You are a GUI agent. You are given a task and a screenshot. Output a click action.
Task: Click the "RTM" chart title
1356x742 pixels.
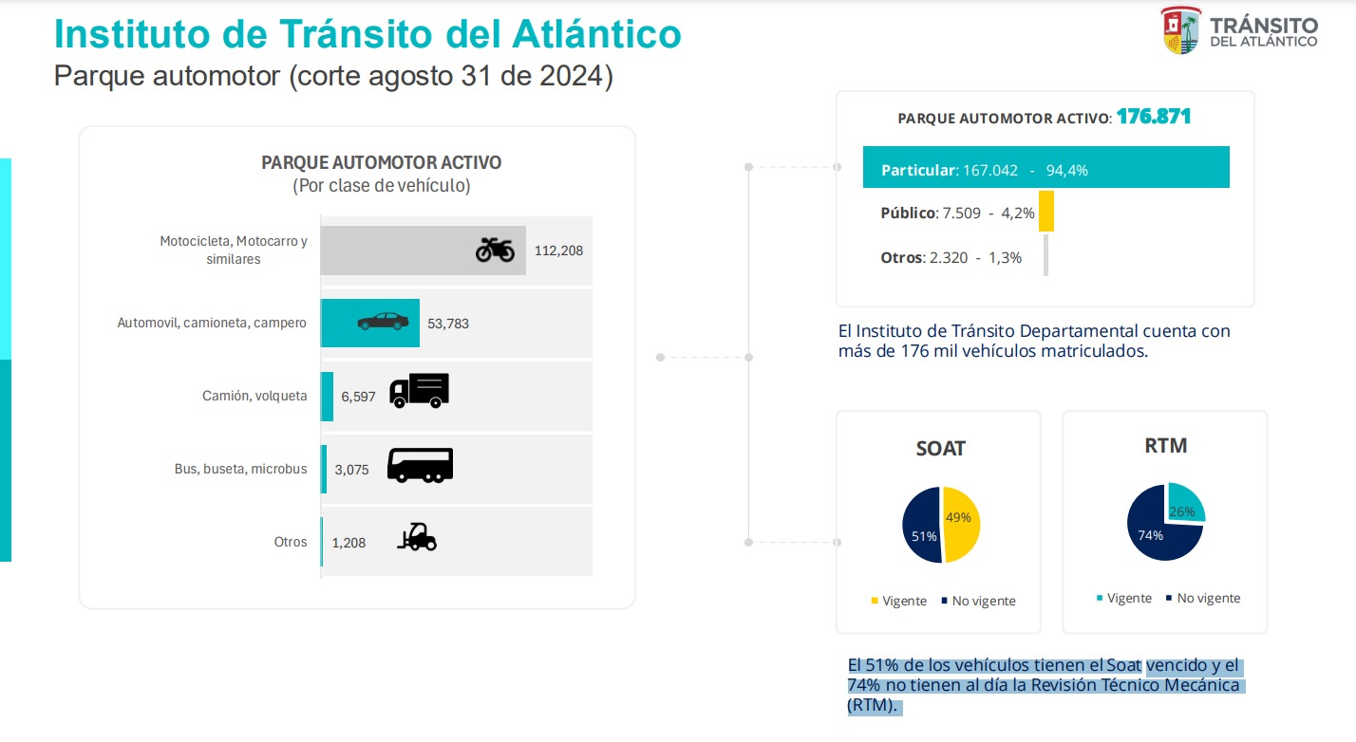(x=1166, y=445)
